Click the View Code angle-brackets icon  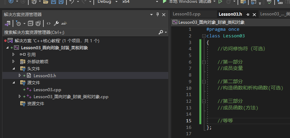coord(49,23)
